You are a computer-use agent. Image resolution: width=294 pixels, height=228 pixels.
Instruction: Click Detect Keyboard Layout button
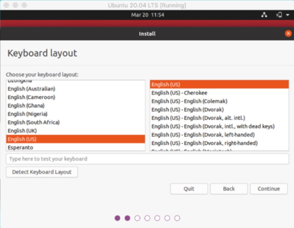click(x=42, y=172)
